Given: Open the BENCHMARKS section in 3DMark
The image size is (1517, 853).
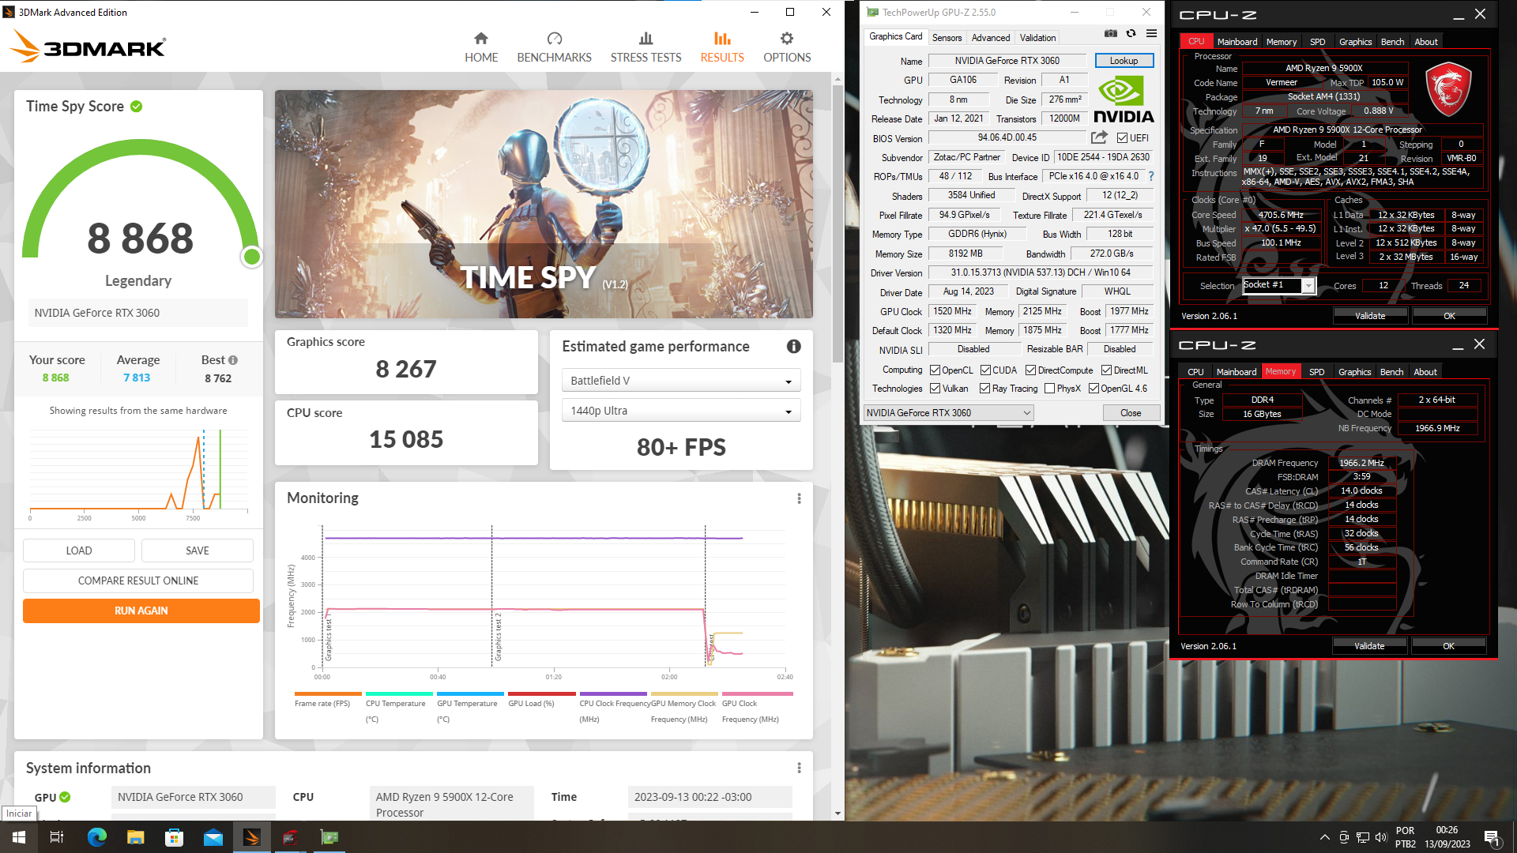Looking at the screenshot, I should [x=554, y=47].
